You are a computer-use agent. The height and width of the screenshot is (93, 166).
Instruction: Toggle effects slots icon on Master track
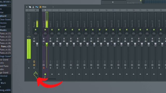tap(34, 62)
